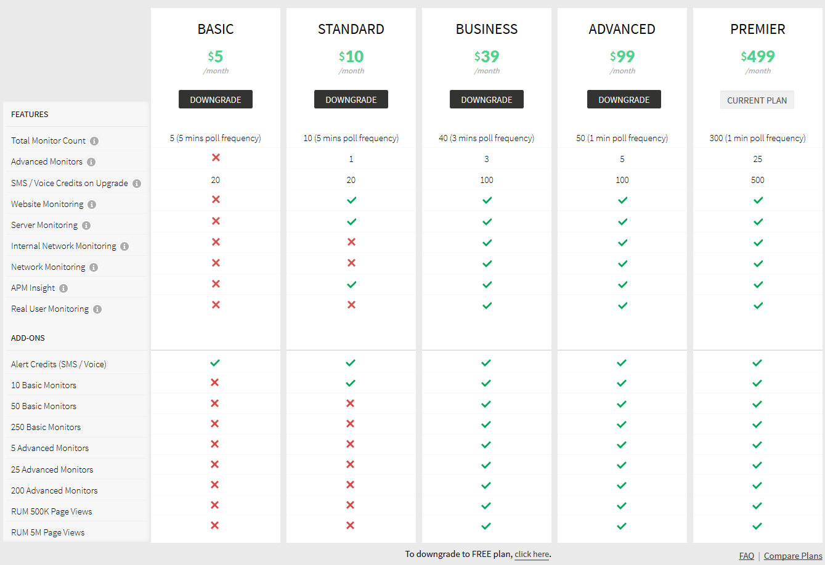Viewport: 825px width, 565px height.
Task: Downgrade to the Basic plan
Action: pos(216,100)
